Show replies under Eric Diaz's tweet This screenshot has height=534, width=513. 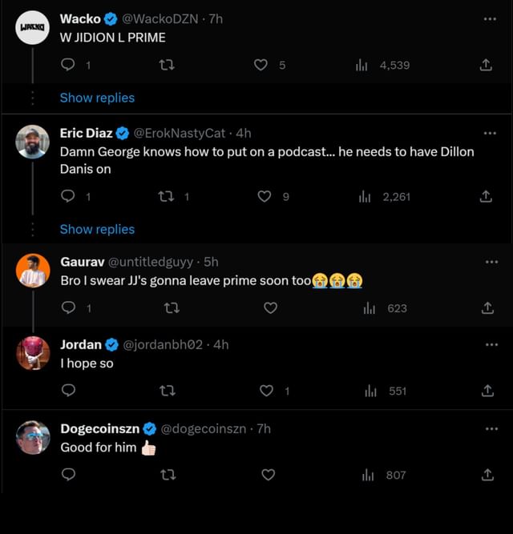(97, 229)
